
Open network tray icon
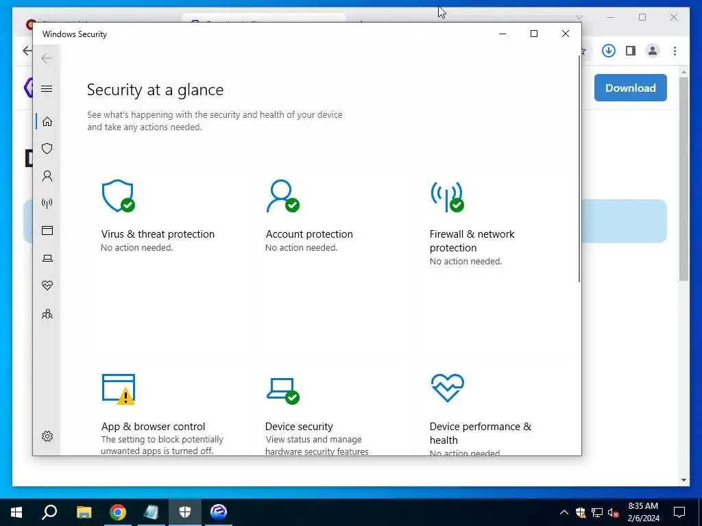click(597, 512)
